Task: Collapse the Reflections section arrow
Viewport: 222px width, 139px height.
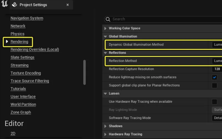Action: click(x=105, y=53)
